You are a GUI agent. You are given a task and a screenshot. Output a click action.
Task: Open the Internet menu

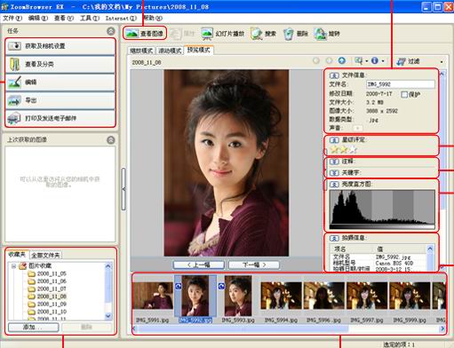[121, 18]
